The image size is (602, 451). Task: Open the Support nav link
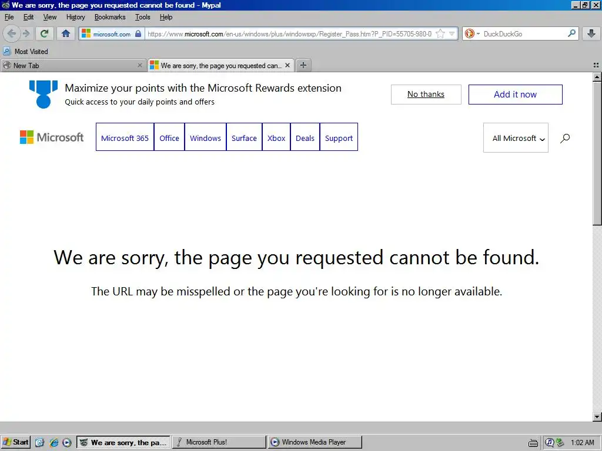[x=339, y=137]
